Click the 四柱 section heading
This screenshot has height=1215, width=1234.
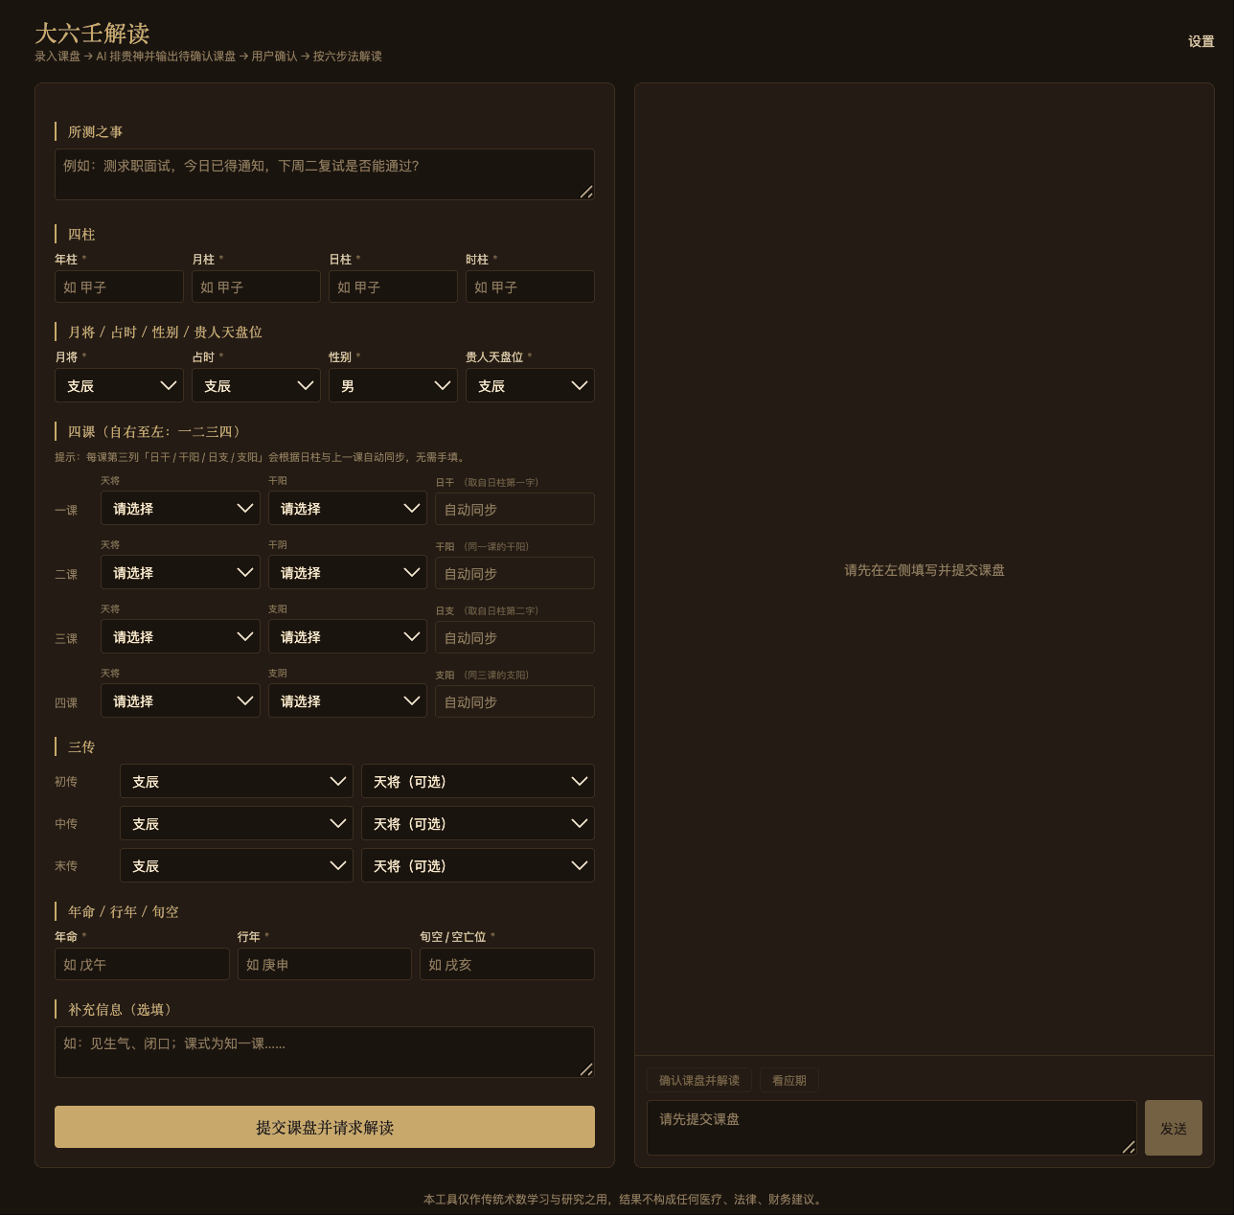point(81,234)
